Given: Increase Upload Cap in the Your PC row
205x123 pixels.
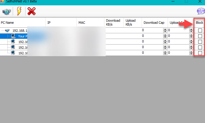Looking at the screenshot, I should (191, 35).
